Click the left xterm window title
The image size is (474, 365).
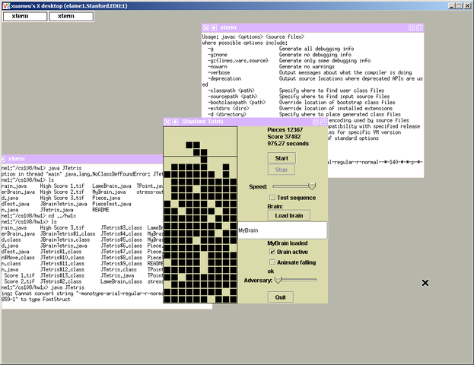16,159
